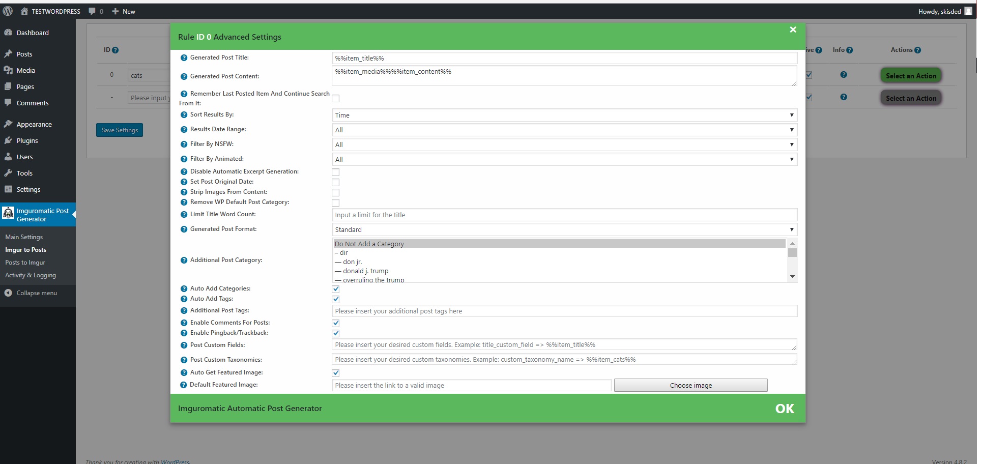
Task: Switch to Posts to Imgur settings
Action: click(25, 262)
